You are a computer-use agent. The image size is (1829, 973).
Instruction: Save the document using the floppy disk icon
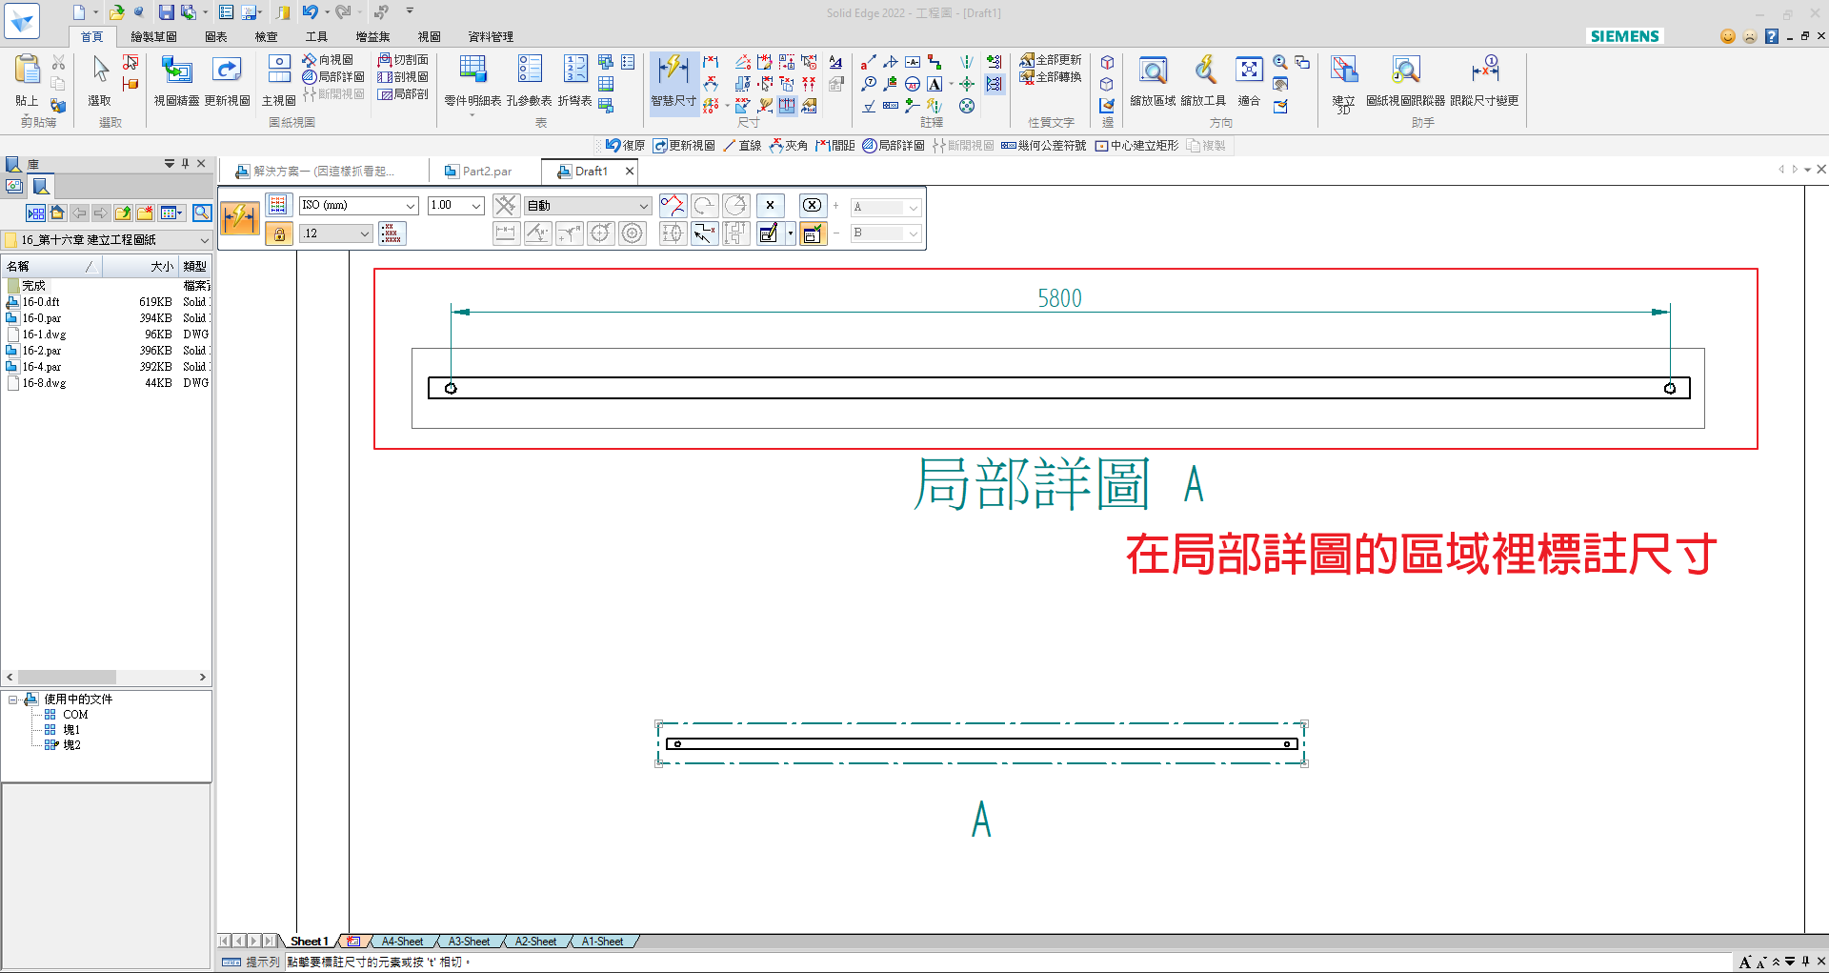tap(166, 12)
